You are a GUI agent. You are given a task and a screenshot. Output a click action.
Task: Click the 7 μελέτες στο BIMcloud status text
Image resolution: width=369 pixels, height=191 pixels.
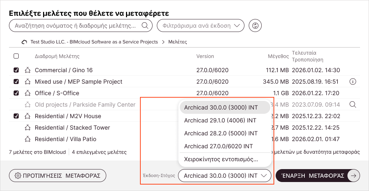(37, 152)
